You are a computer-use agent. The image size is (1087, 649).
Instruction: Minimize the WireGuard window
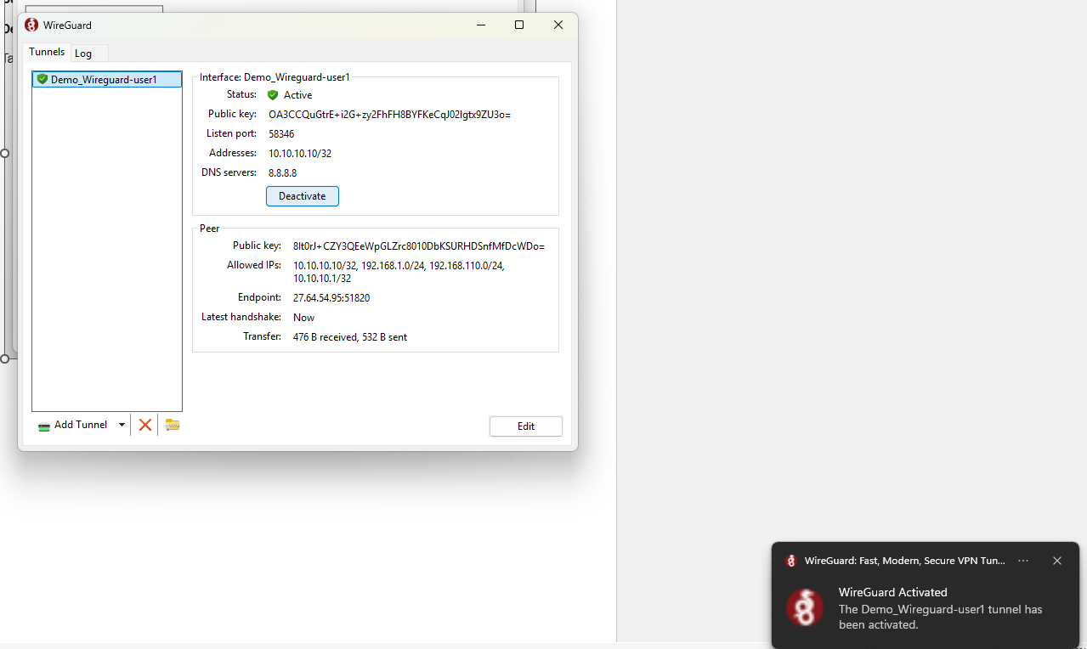pos(480,25)
